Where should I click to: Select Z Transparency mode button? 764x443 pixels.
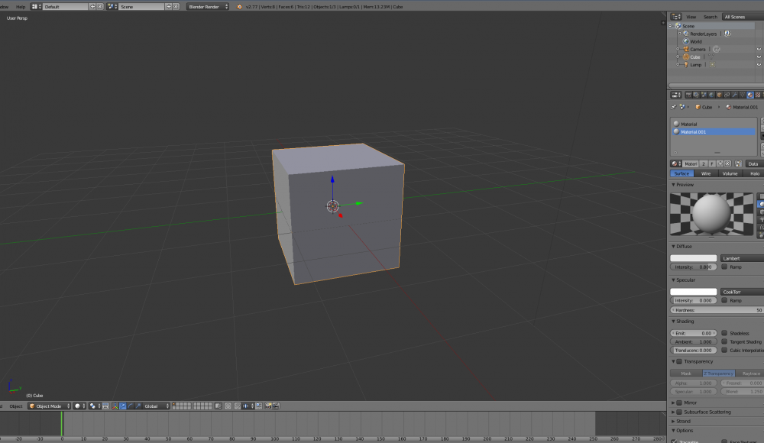[x=719, y=373]
